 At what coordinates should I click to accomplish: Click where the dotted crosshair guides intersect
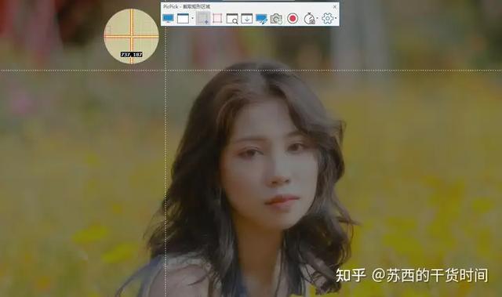point(166,71)
